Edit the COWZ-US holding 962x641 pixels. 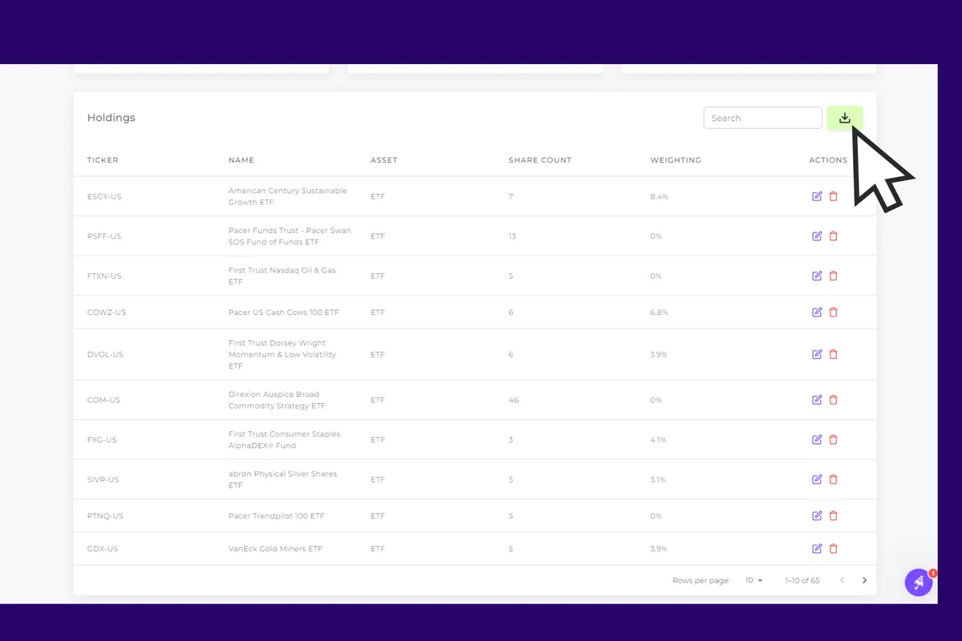coord(817,312)
